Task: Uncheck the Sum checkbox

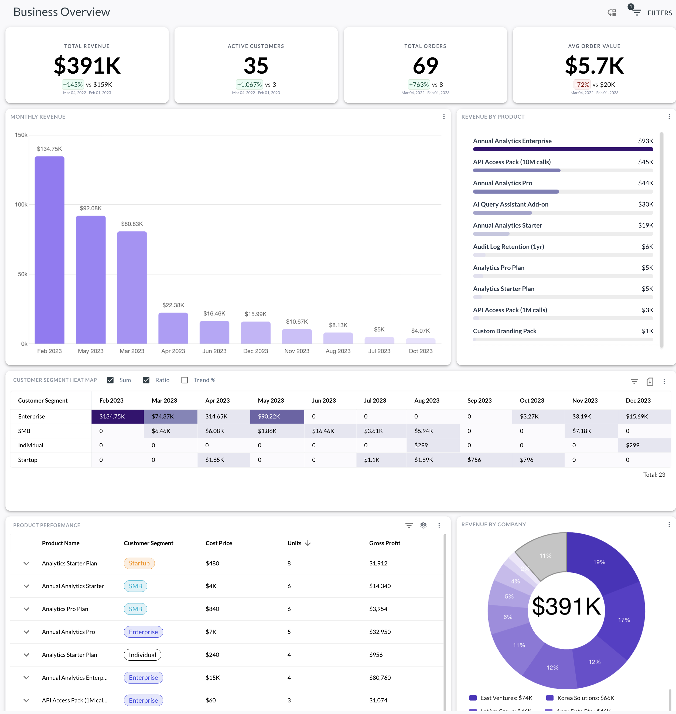Action: point(110,380)
